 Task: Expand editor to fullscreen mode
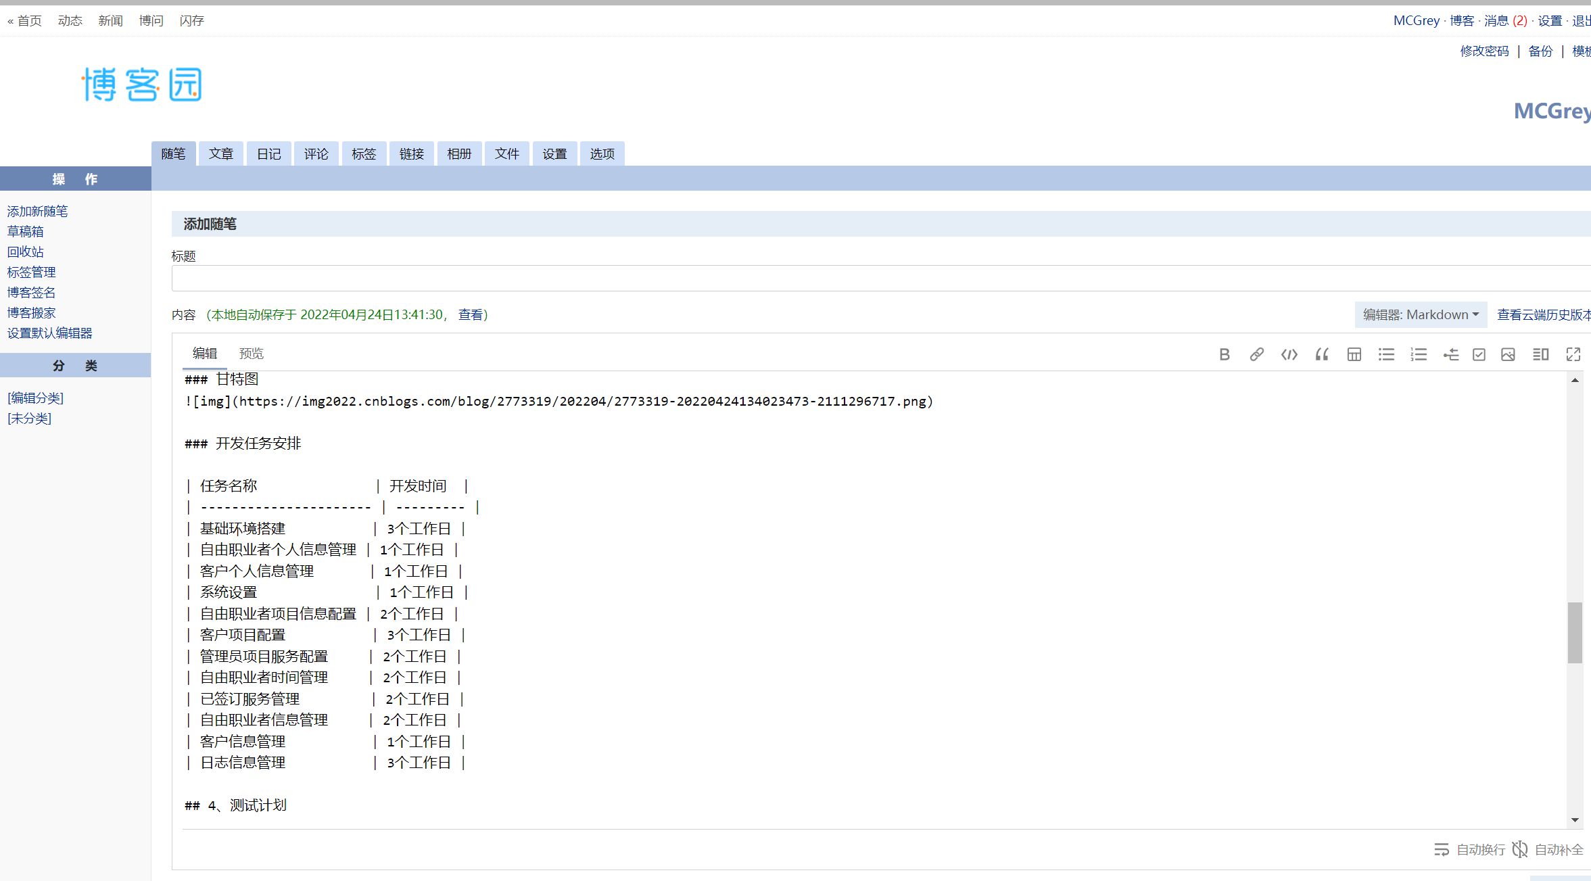(1573, 354)
